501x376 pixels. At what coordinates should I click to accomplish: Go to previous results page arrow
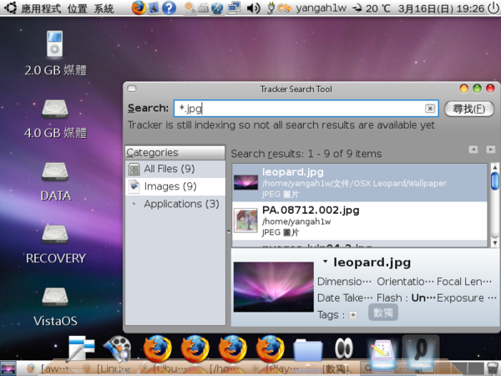(x=473, y=150)
